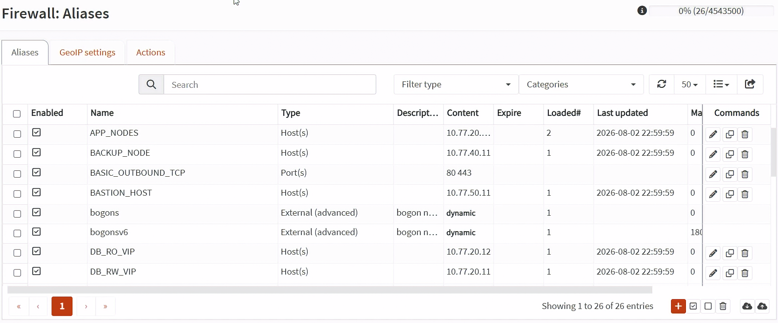Viewport: 778px width, 323px height.
Task: Select the BASIC_OUTBOUND_TCP row checkbox
Action: pos(17,174)
